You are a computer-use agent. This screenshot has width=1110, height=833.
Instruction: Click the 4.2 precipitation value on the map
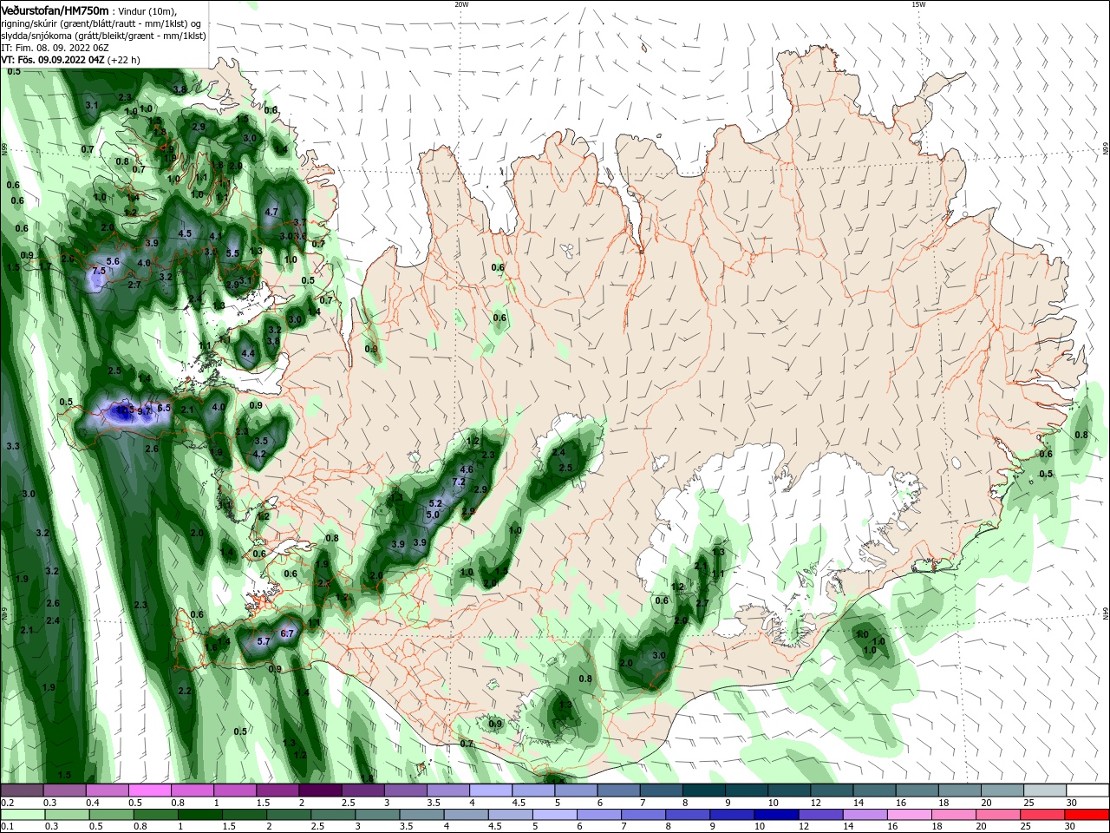[x=259, y=454]
